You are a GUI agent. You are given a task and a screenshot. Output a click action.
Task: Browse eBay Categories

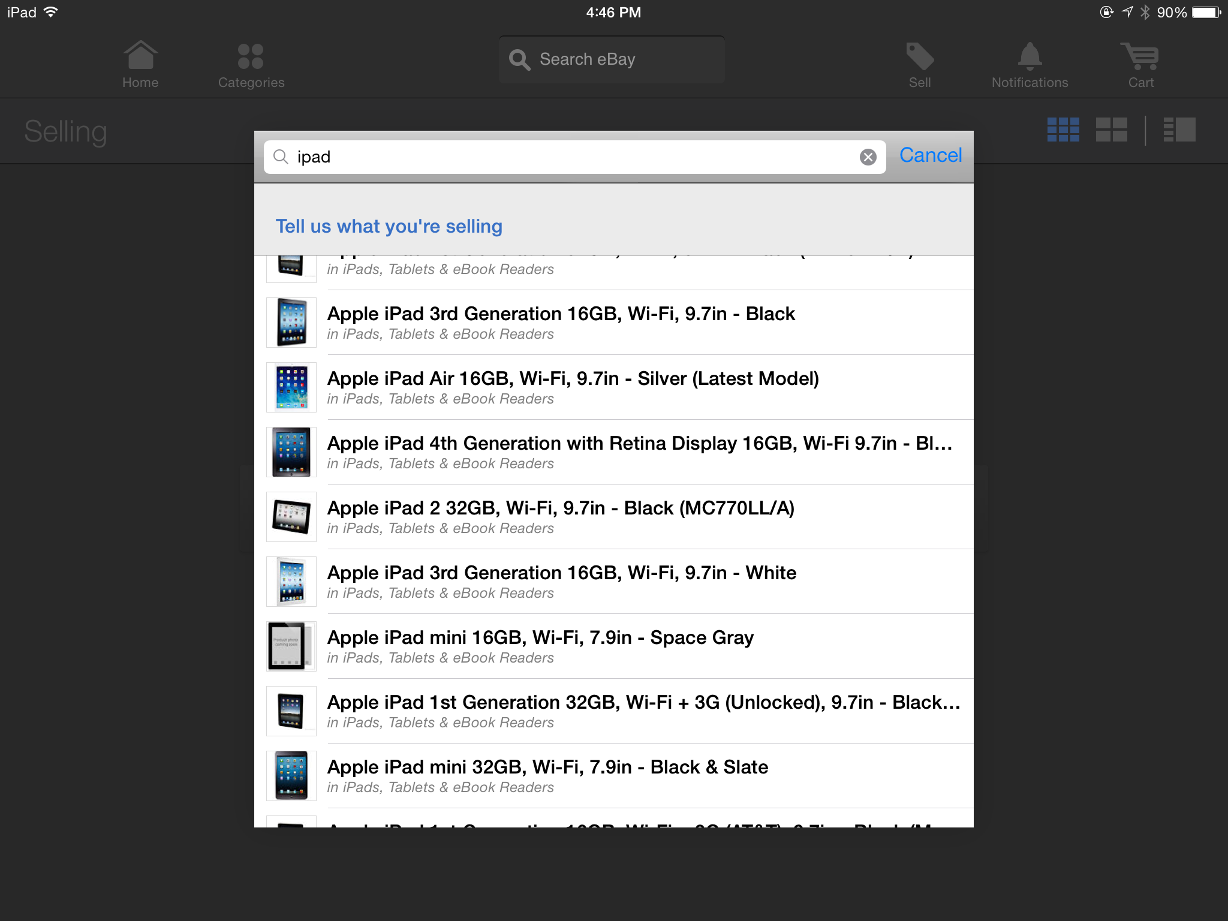[x=250, y=63]
